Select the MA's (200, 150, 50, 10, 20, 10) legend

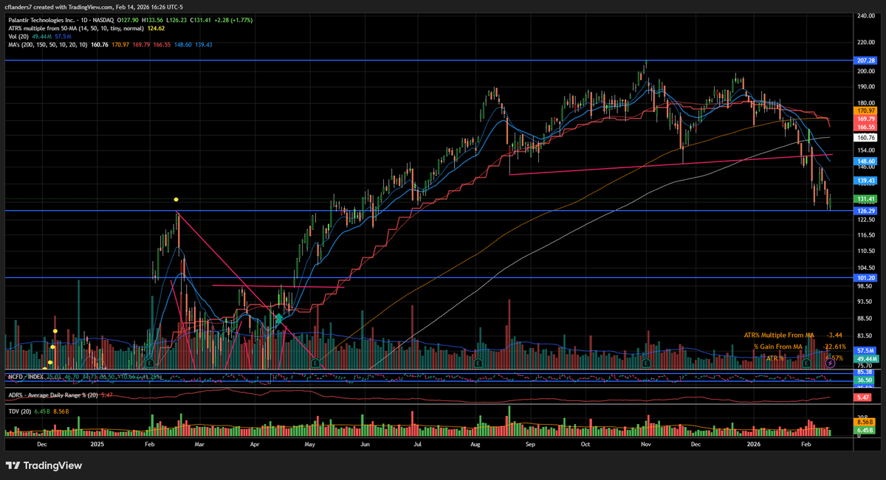(47, 44)
